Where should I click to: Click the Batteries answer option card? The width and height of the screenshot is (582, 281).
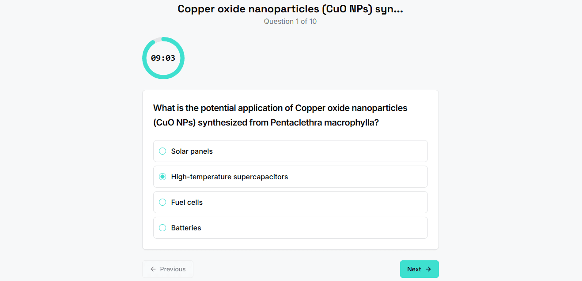pyautogui.click(x=290, y=228)
